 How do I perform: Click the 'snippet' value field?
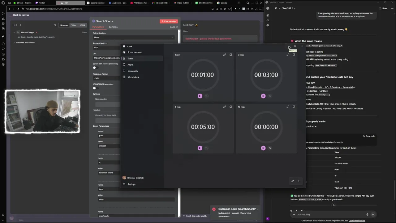click(109, 146)
